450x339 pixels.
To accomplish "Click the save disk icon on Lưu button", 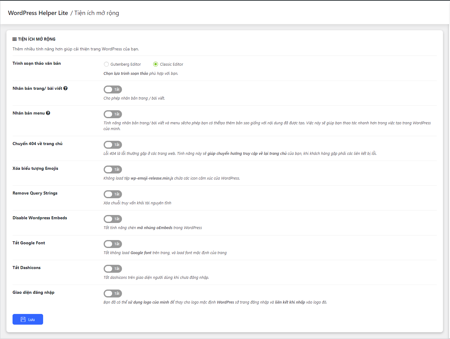I will pyautogui.click(x=23, y=319).
